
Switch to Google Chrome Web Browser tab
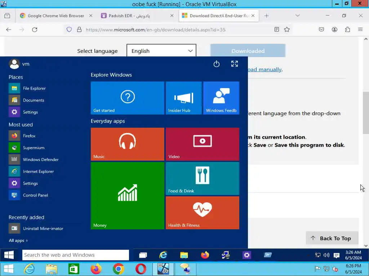click(55, 16)
